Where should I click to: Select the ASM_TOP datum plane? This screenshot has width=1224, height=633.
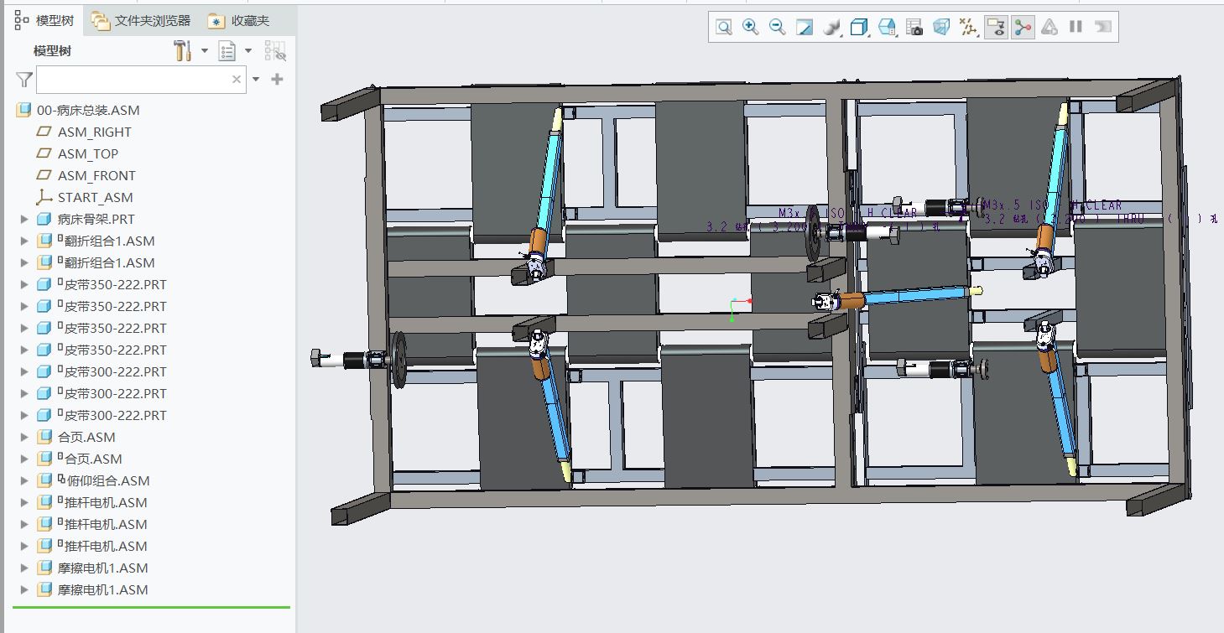coord(87,153)
